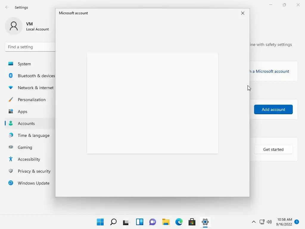
Task: Open the Windows Start menu
Action: coord(100,222)
